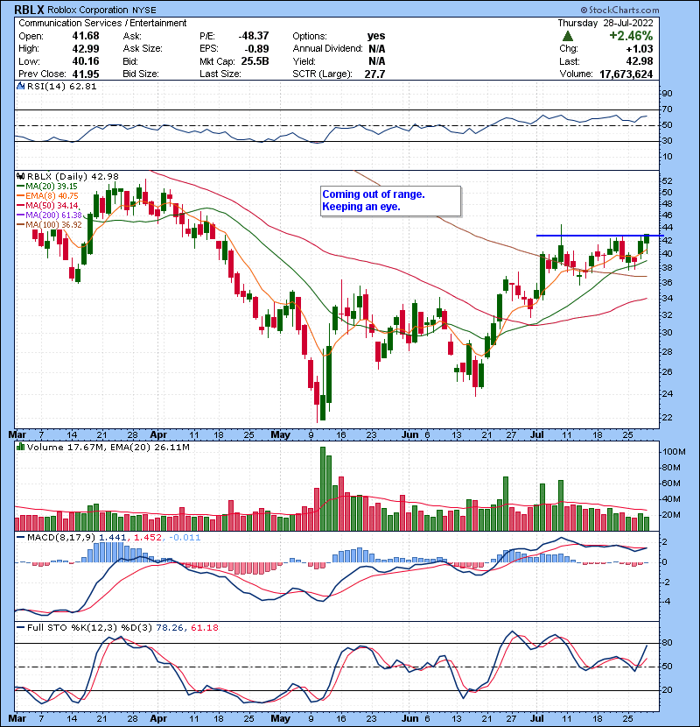Image resolution: width=700 pixels, height=727 pixels.
Task: Click the Low value 40.16
Action: 86,61
